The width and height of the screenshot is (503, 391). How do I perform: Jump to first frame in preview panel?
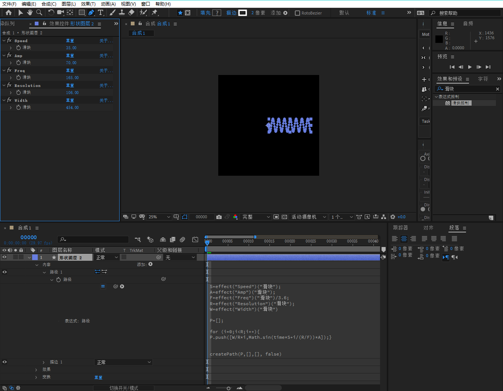(x=452, y=67)
